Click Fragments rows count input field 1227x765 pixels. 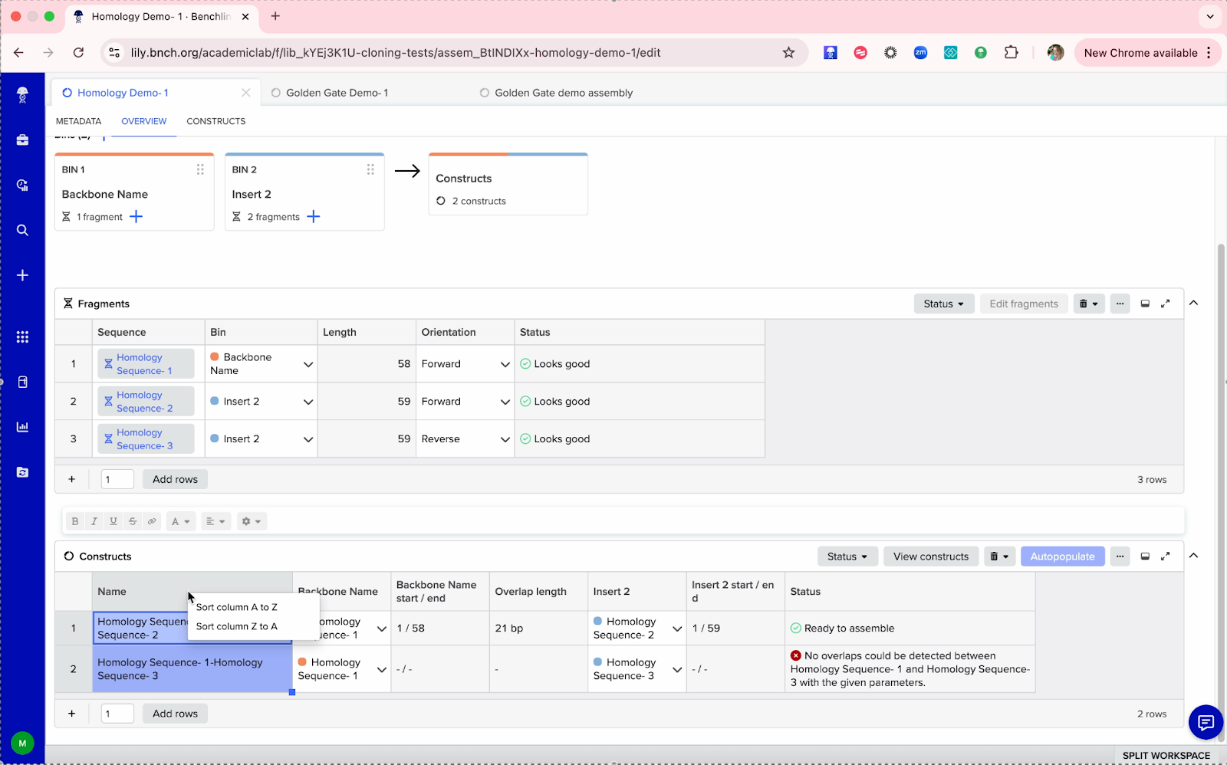(117, 479)
